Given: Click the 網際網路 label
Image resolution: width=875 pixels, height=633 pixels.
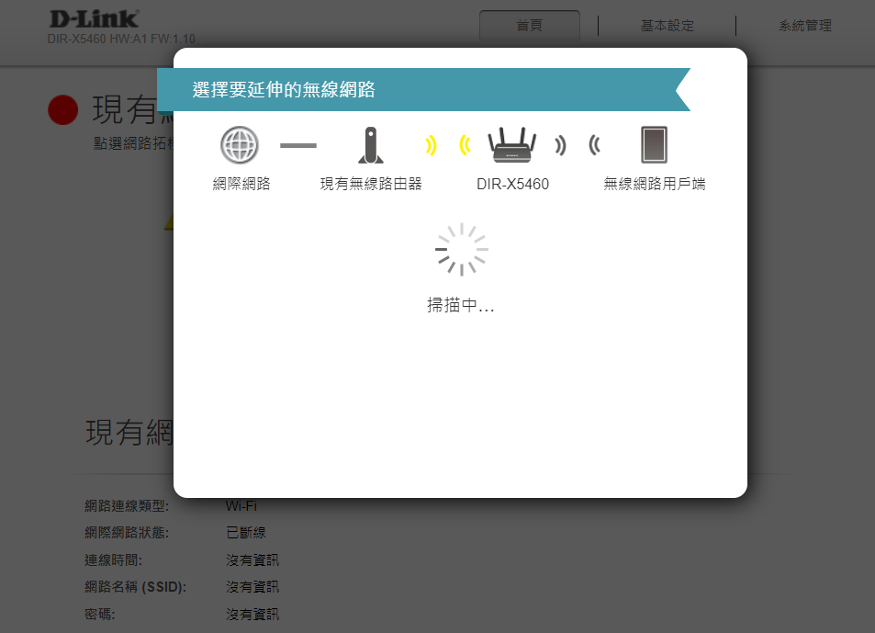Looking at the screenshot, I should pyautogui.click(x=241, y=184).
